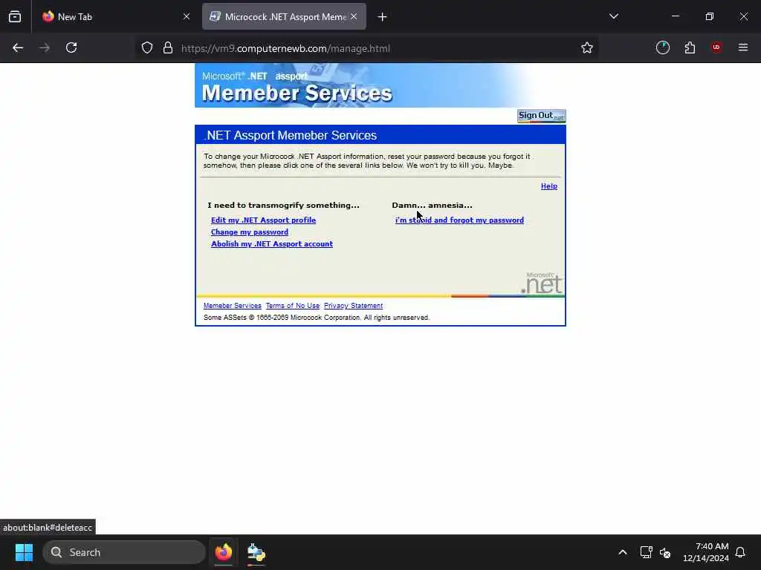Click the Sign Out button
The height and width of the screenshot is (570, 761).
click(542, 116)
